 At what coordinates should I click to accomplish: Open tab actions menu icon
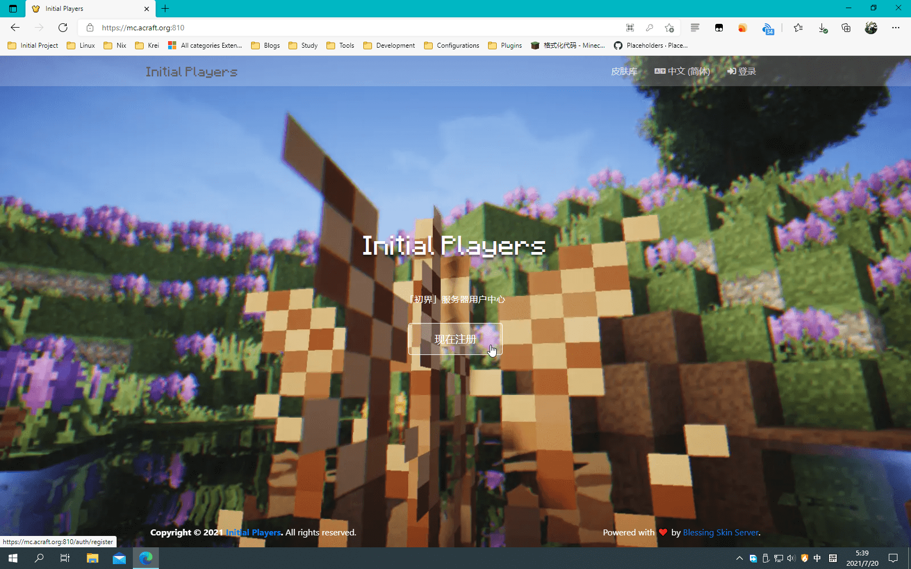(13, 9)
